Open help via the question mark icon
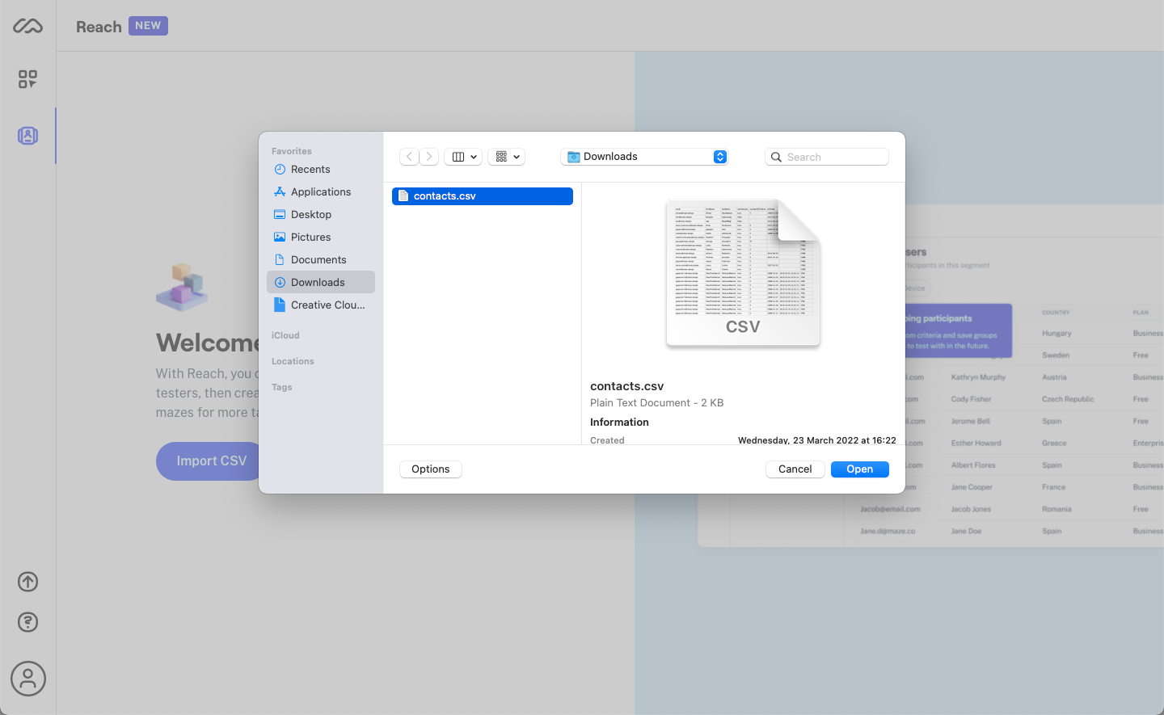Image resolution: width=1164 pixels, height=715 pixels. 27,622
